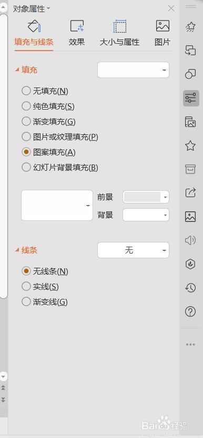The width and height of the screenshot is (203, 438).
Task: Click the speaker audio icon in sidebar
Action: click(190, 240)
